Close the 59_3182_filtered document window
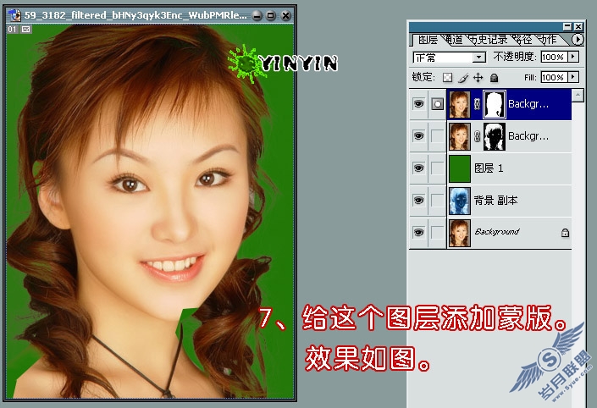Screen dimensions: 597x408 (x=285, y=15)
